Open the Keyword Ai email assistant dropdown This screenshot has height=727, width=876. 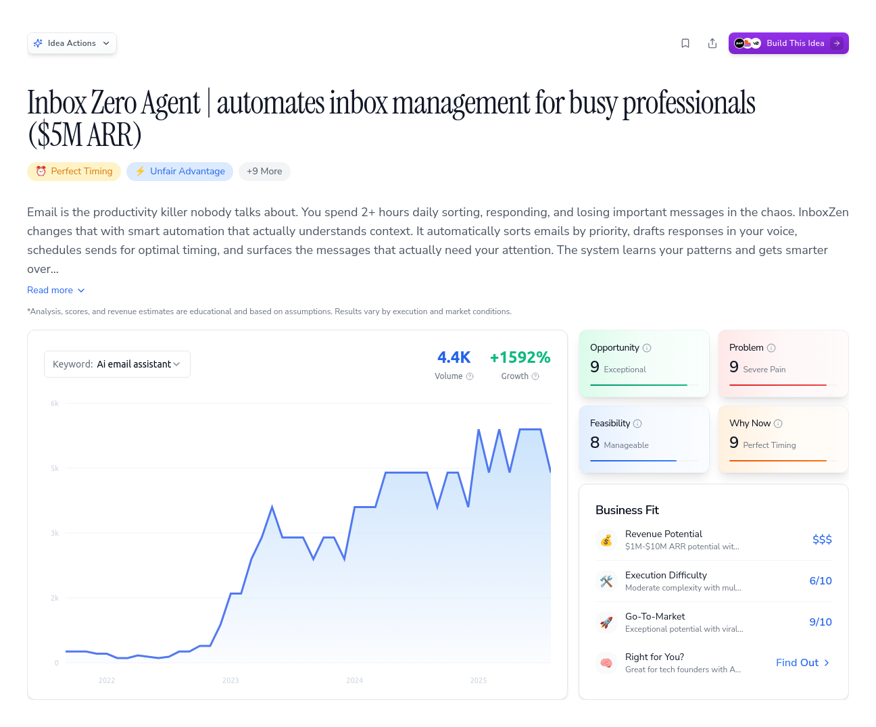(117, 364)
